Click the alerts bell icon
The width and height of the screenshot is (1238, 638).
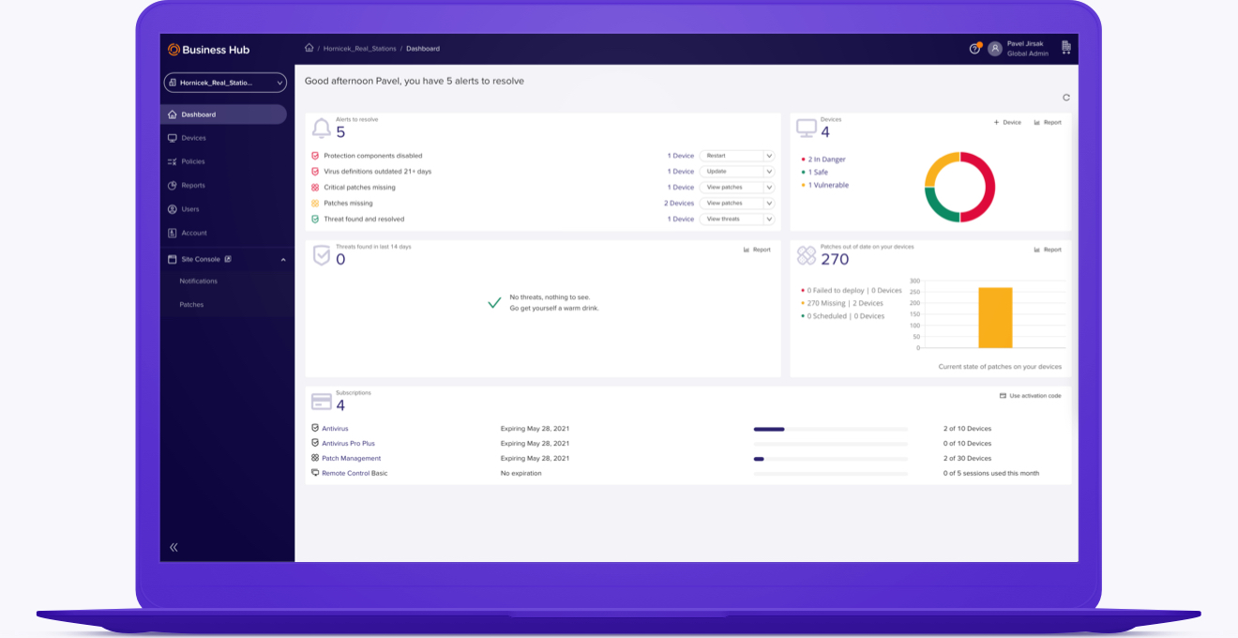321,129
